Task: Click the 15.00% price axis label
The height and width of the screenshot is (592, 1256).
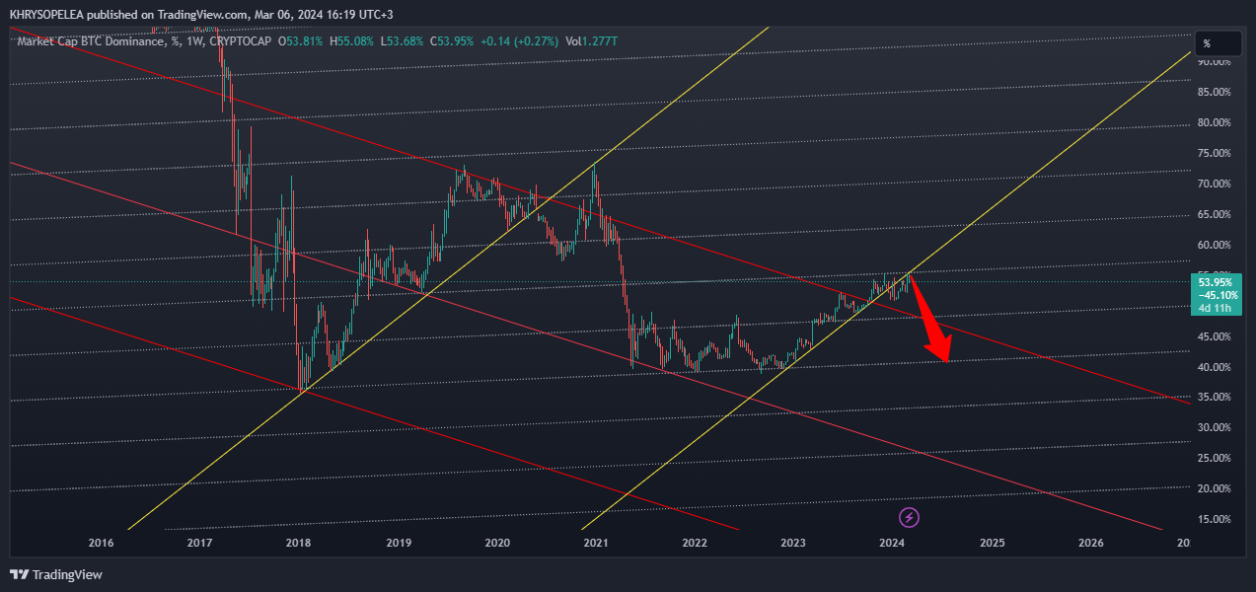Action: coord(1214,519)
